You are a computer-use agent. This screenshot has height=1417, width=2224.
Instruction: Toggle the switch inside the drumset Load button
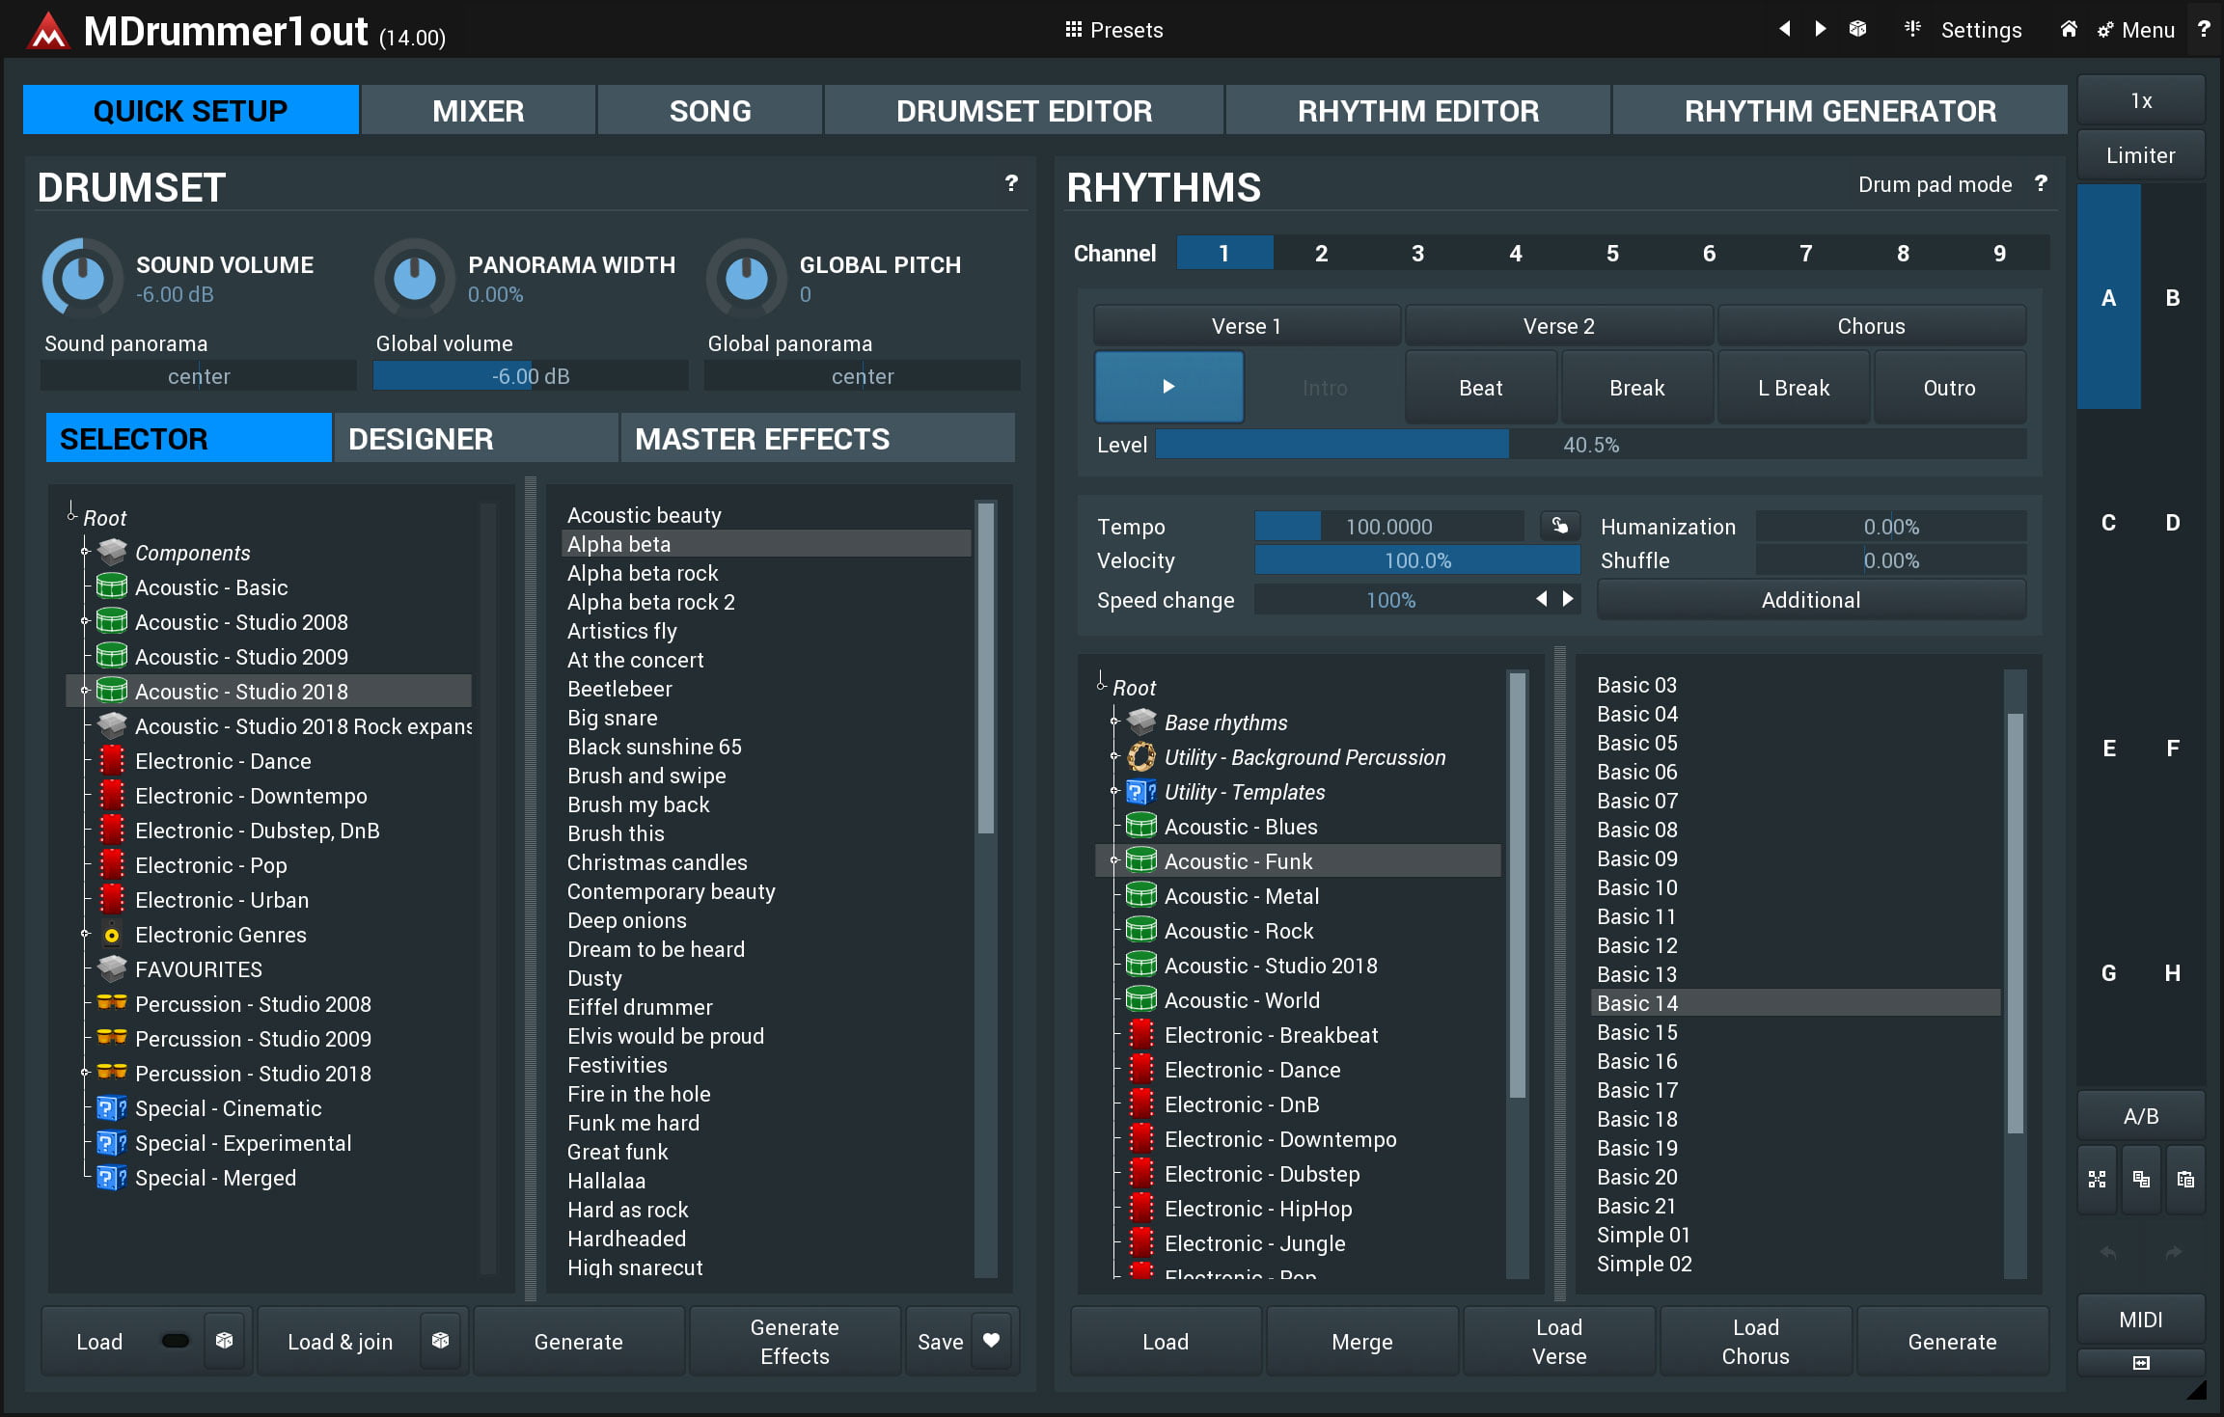[x=176, y=1340]
